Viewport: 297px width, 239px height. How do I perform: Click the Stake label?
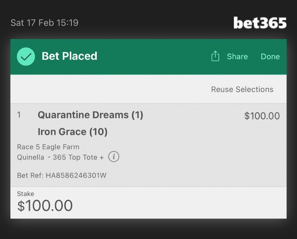pyautogui.click(x=25, y=194)
